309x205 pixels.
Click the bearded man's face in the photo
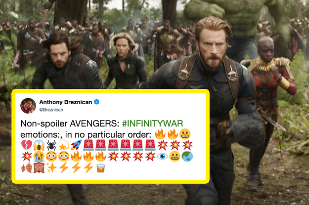211,50
